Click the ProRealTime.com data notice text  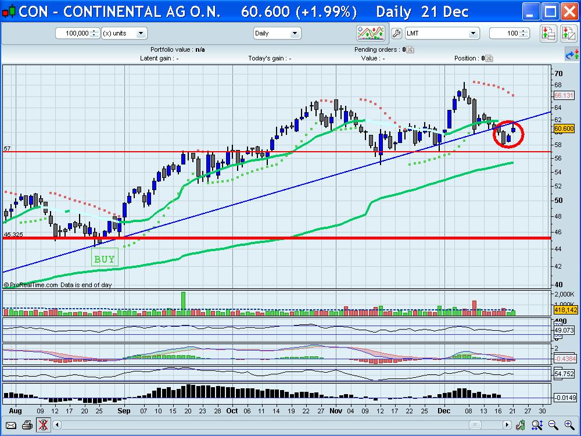pyautogui.click(x=58, y=285)
